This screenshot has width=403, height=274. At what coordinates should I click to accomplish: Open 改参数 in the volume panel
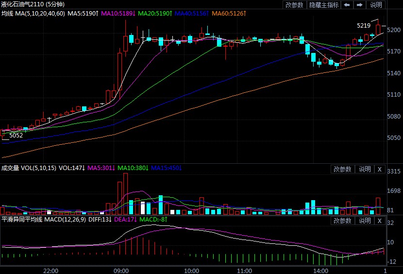342,169
